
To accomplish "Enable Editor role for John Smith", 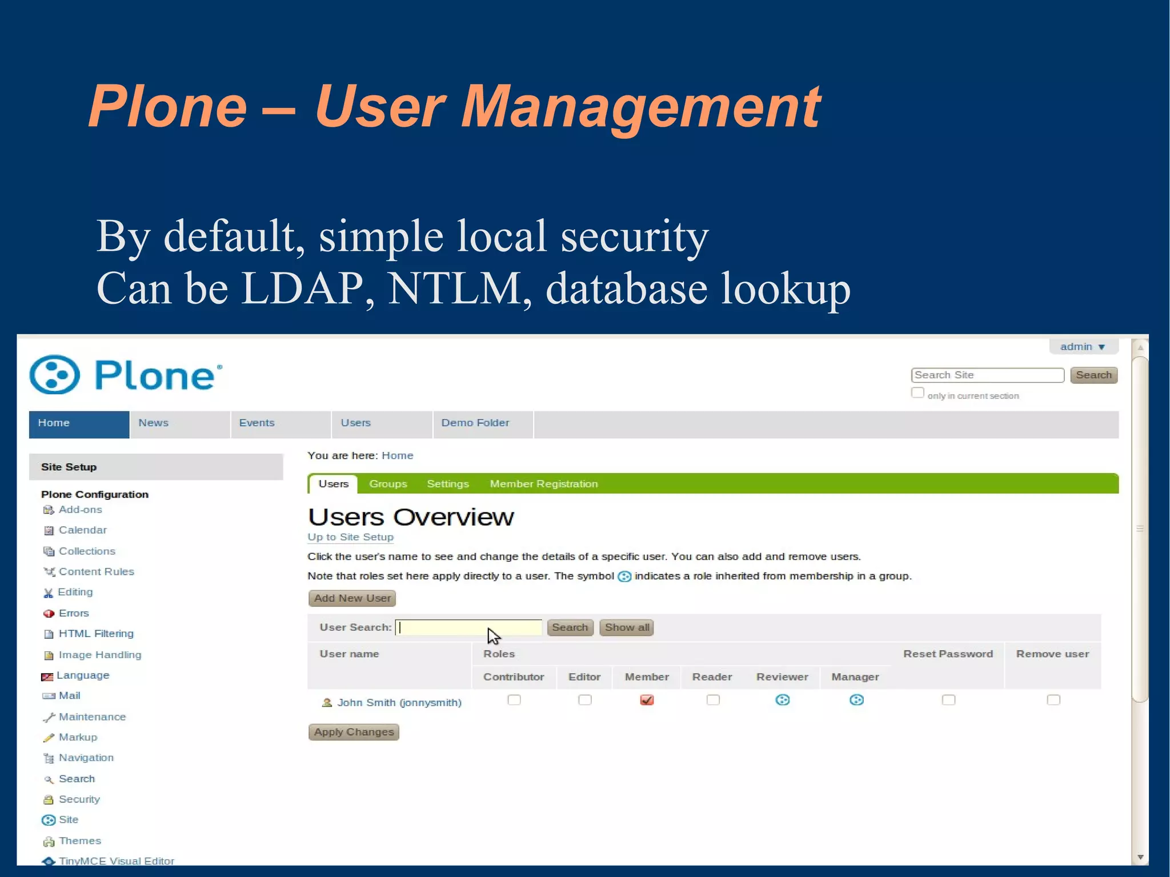I will 585,700.
